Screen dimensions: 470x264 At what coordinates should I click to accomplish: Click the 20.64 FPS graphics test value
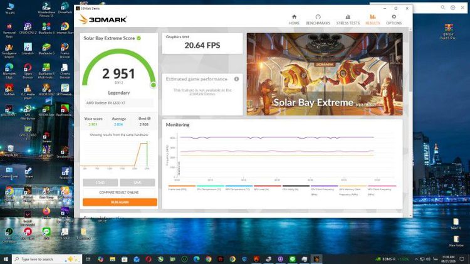click(202, 45)
